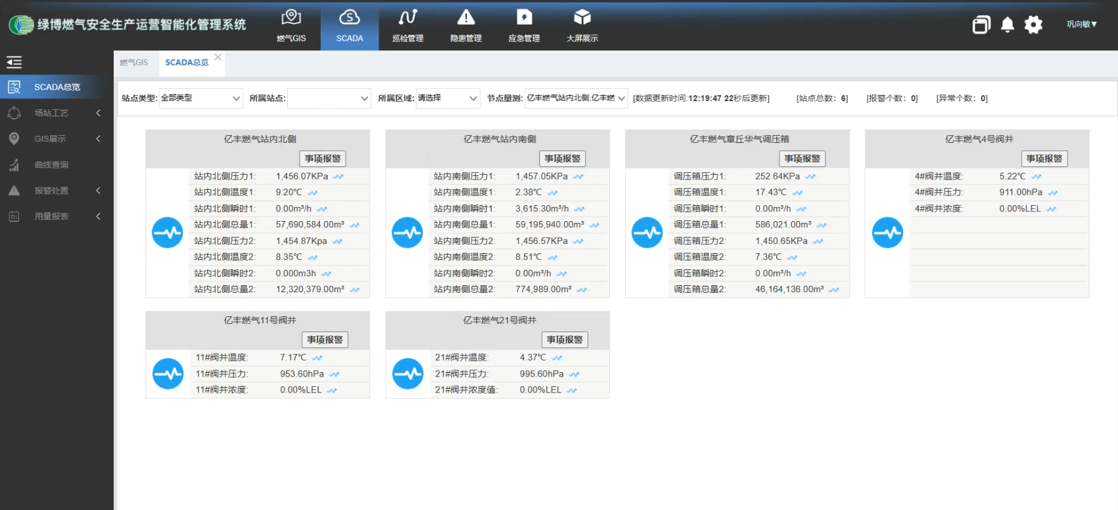
Task: Expand 场站工艺 in the sidebar
Action: [x=57, y=113]
